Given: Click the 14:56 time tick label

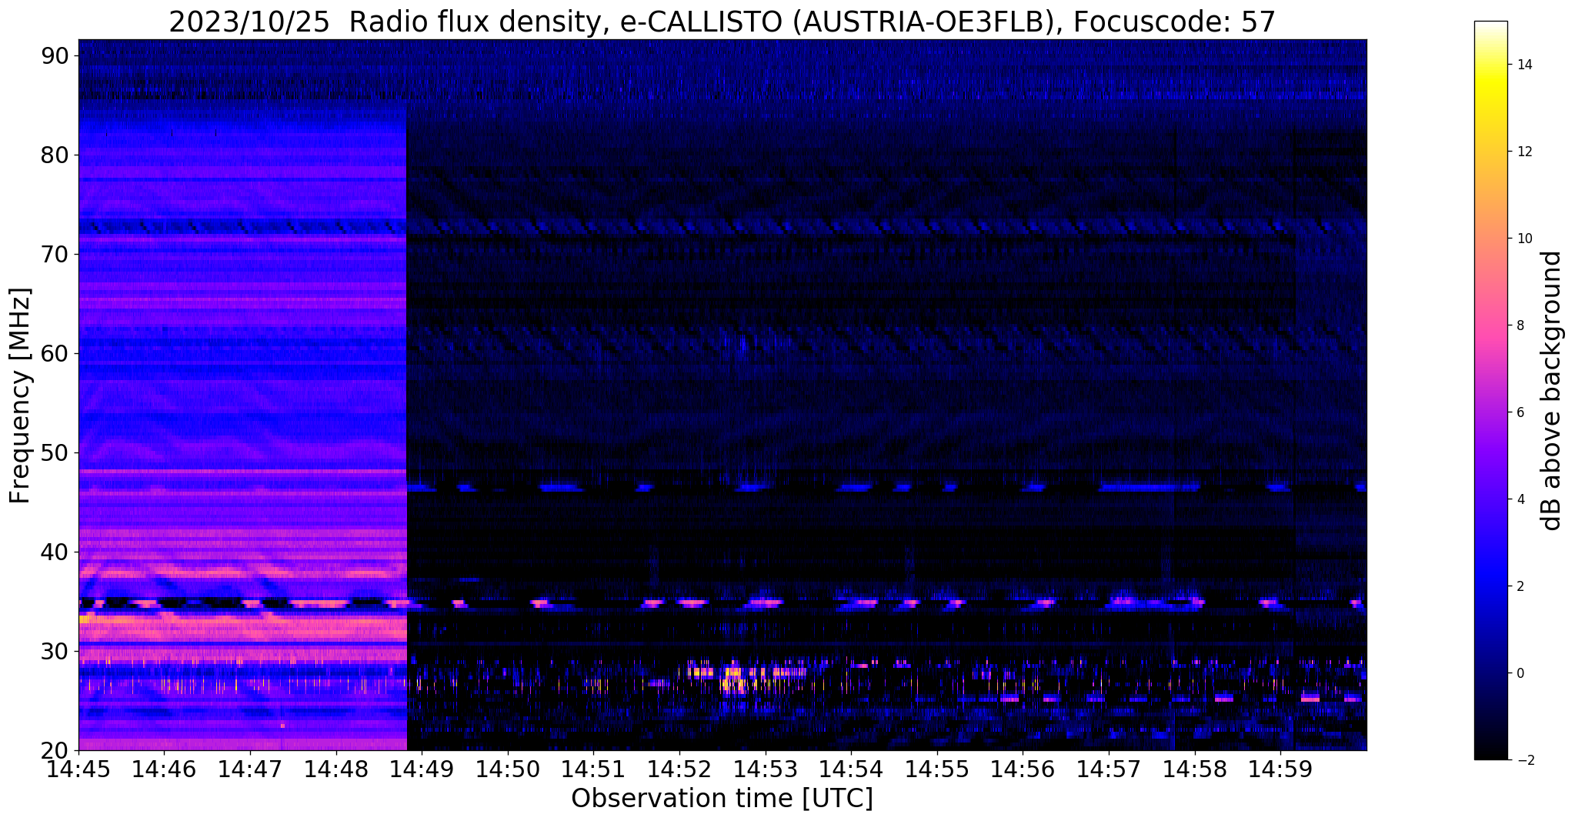Looking at the screenshot, I should coord(1023,769).
